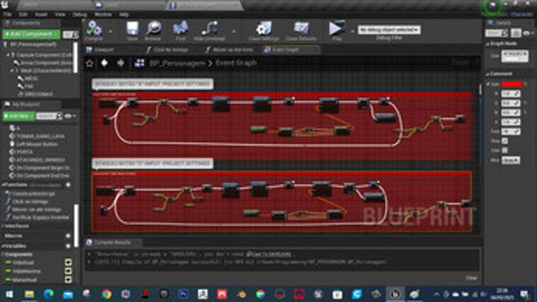Open the debug object selection dropdown
Viewport: 537px width, 302px height.
coord(390,30)
